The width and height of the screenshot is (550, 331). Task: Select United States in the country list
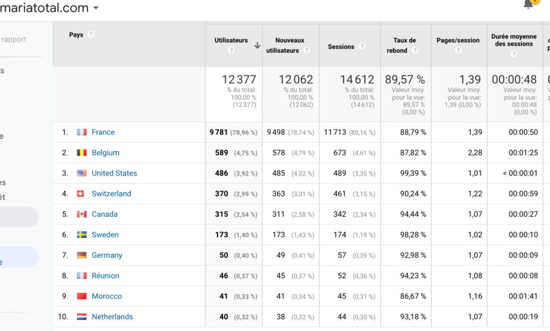[114, 173]
